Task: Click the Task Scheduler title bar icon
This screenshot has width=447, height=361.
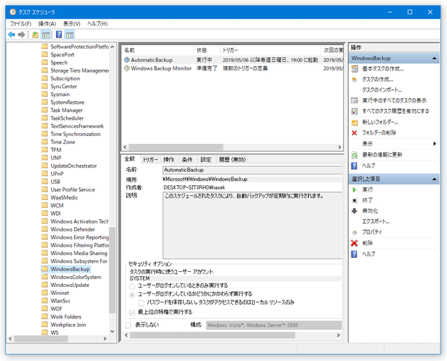Action: tap(13, 11)
